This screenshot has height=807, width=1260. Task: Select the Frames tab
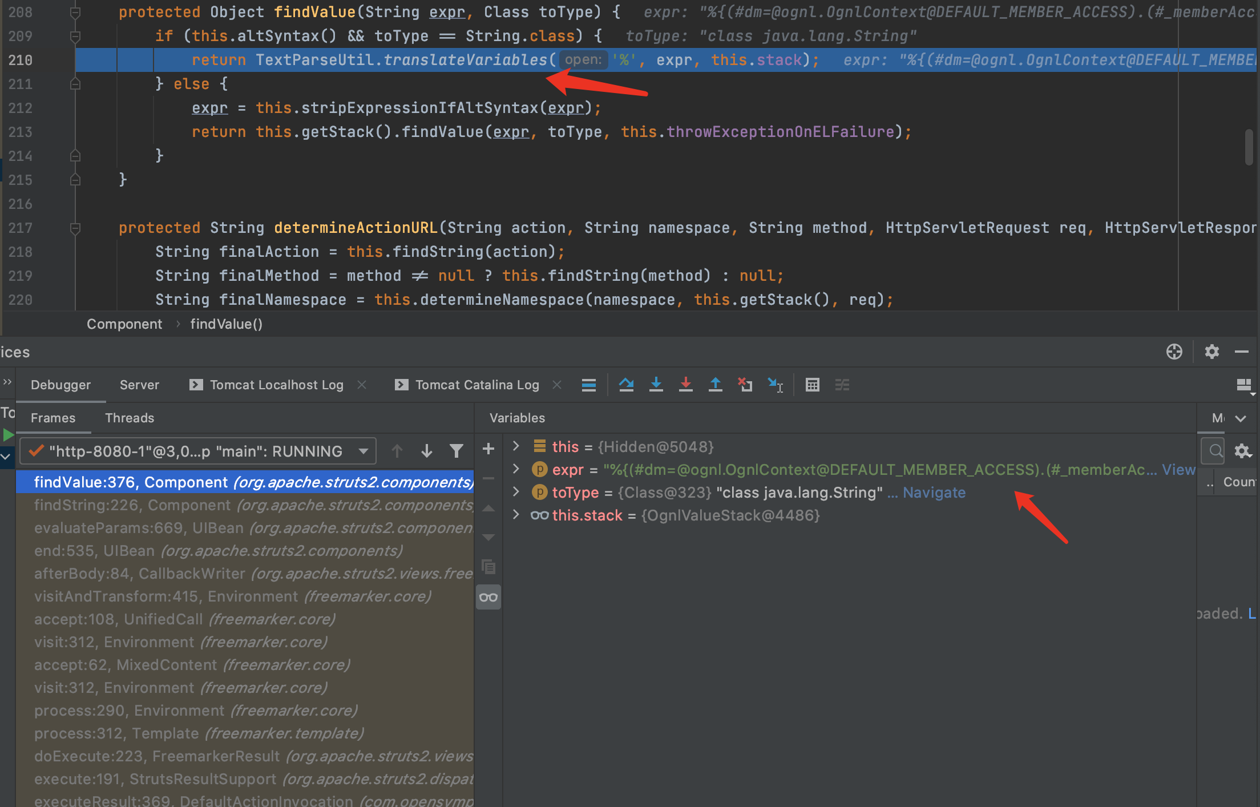(x=53, y=418)
